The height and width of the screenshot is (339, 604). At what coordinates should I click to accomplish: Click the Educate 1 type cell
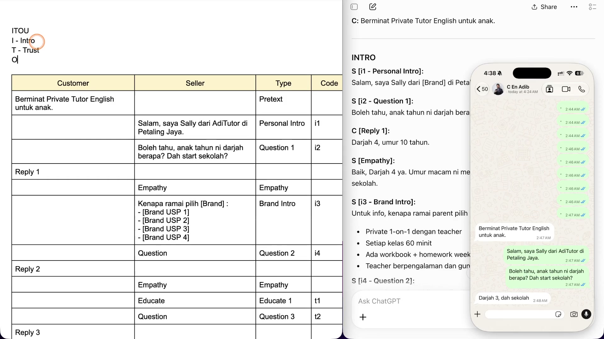(x=283, y=300)
